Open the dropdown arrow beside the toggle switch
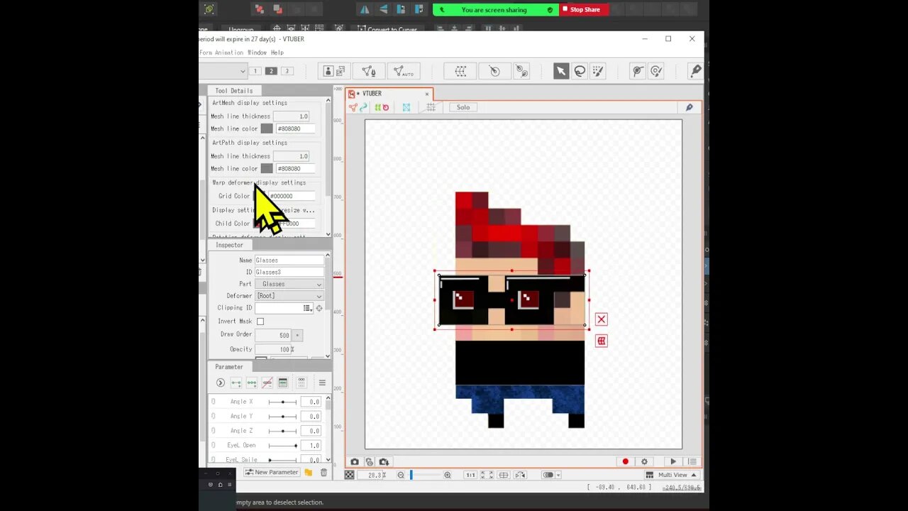This screenshot has width=908, height=511. 558,476
